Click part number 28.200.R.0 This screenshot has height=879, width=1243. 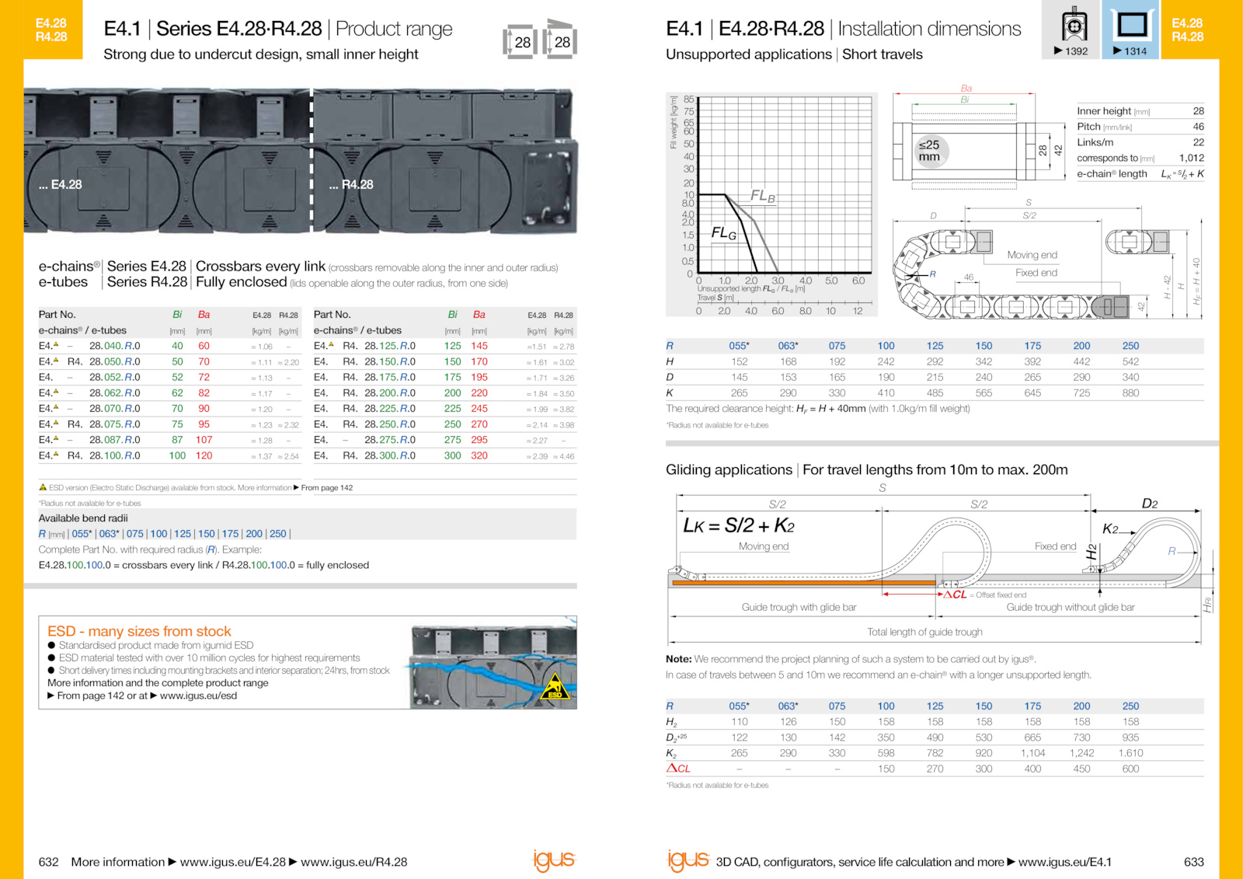click(390, 392)
